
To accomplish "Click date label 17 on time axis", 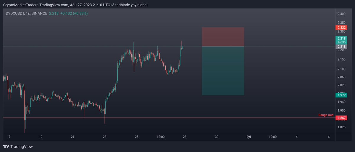I will click(9, 137).
